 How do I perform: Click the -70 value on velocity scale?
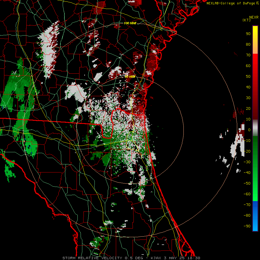247,205
